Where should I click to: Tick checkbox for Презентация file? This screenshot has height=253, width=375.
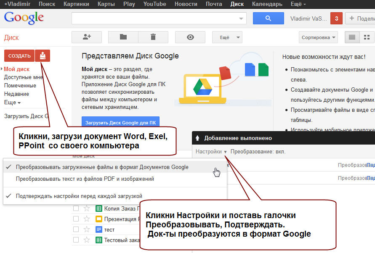(76, 219)
